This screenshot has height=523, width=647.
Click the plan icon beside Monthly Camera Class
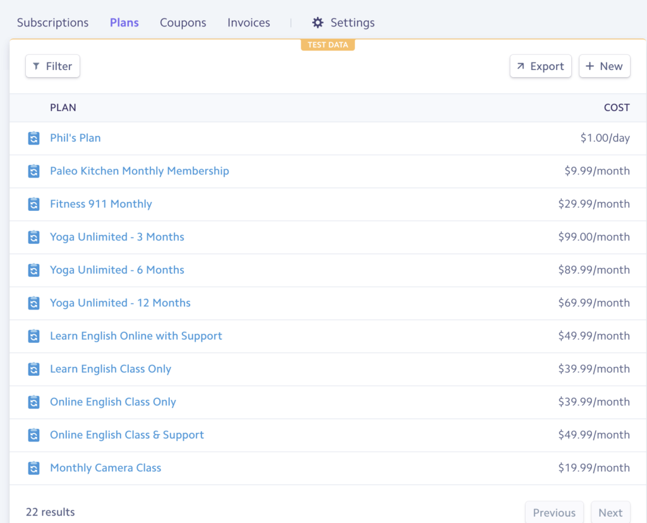[34, 467]
